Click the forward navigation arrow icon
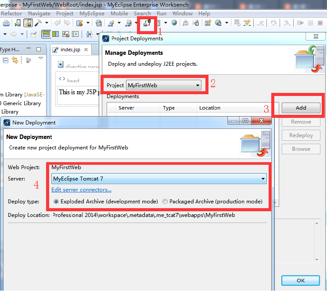Image resolution: width=327 pixels, height=291 pixels. 14,34
